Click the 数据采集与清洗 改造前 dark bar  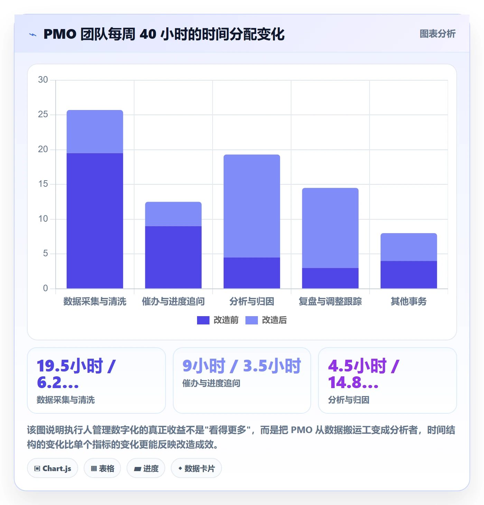point(95,221)
